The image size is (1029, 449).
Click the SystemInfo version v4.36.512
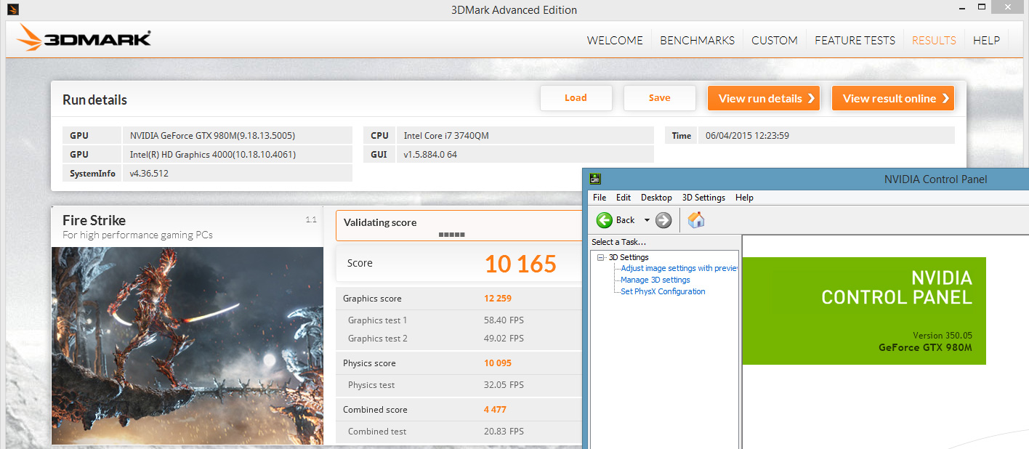click(x=149, y=174)
